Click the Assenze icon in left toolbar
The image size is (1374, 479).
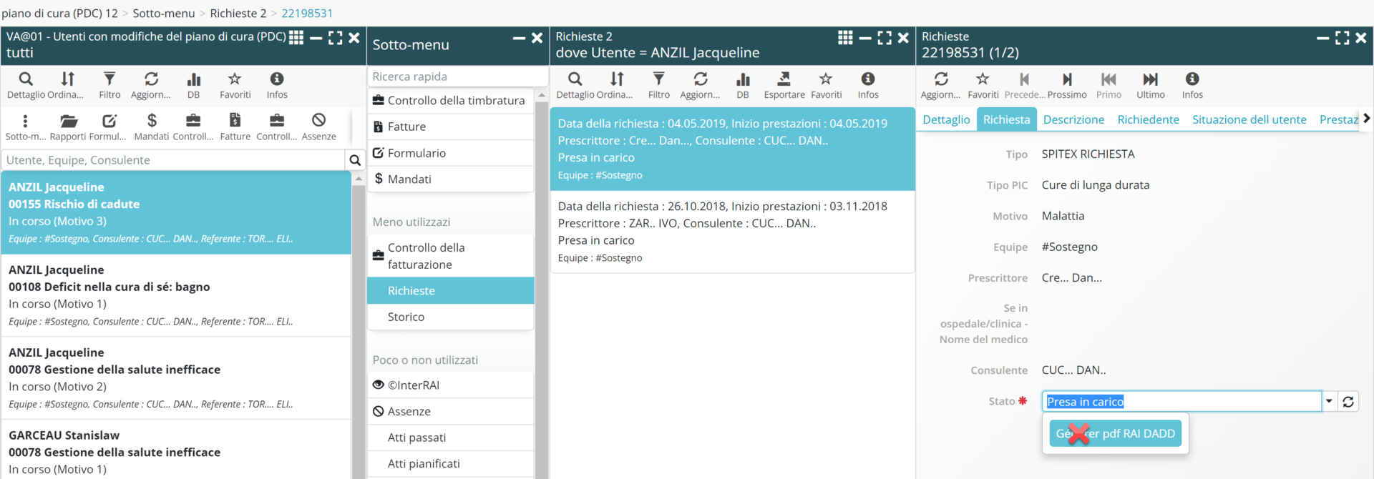[x=318, y=121]
